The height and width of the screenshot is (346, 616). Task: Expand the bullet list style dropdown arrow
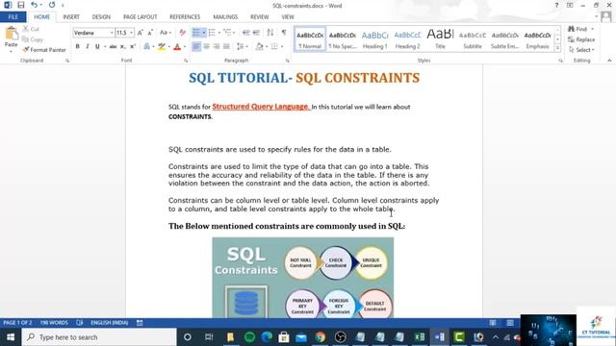204,33
